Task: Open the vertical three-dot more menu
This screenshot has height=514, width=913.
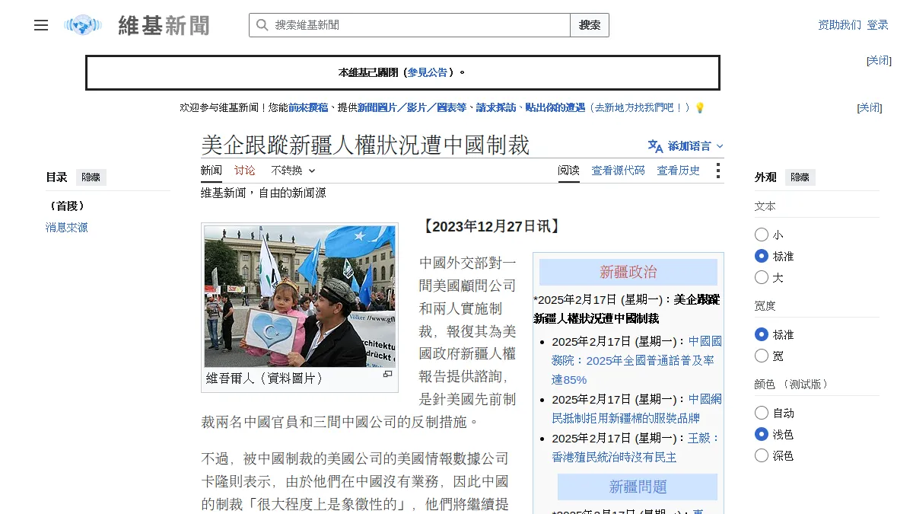Action: 717,171
